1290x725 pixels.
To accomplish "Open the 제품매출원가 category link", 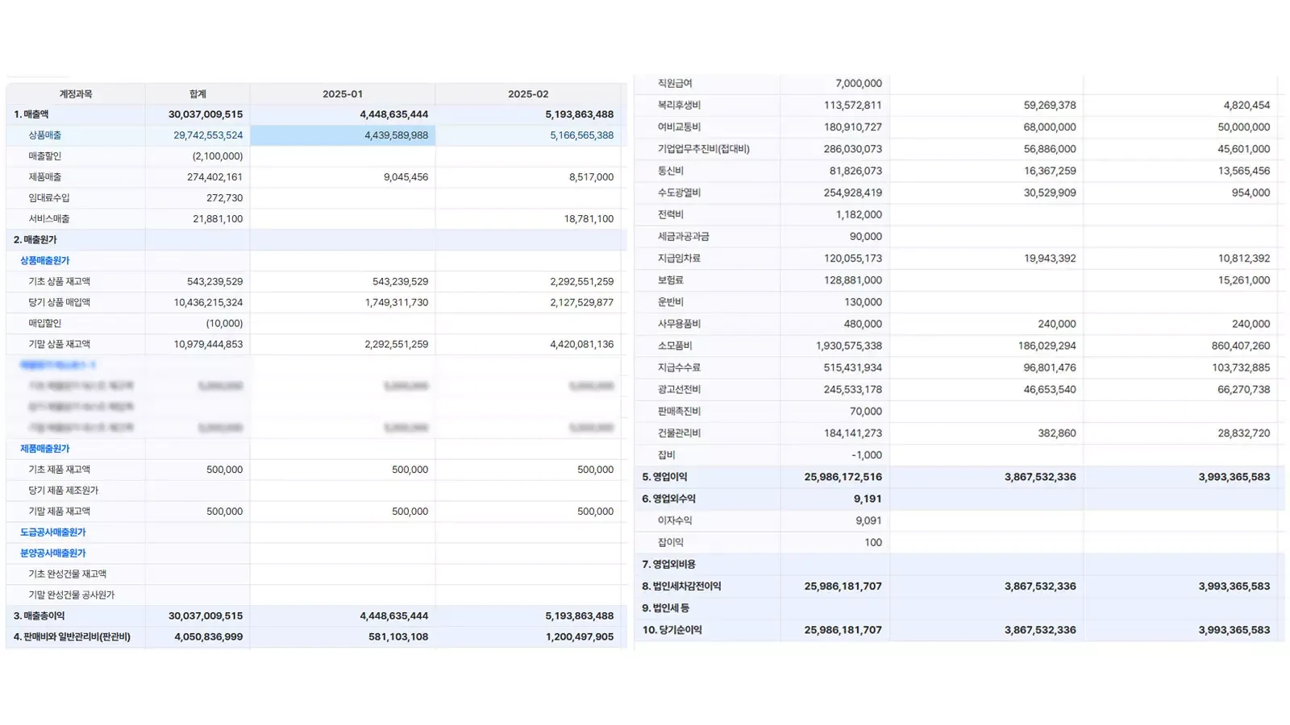I will [45, 449].
